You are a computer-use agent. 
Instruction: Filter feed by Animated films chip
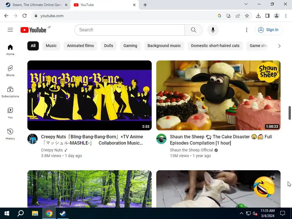tap(80, 46)
